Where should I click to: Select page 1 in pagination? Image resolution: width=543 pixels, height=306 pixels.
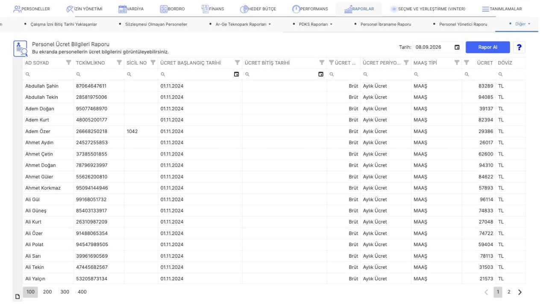coord(499,292)
